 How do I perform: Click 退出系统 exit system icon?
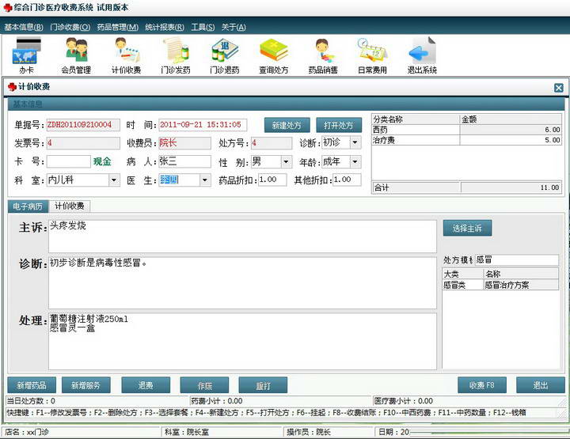pyautogui.click(x=422, y=55)
